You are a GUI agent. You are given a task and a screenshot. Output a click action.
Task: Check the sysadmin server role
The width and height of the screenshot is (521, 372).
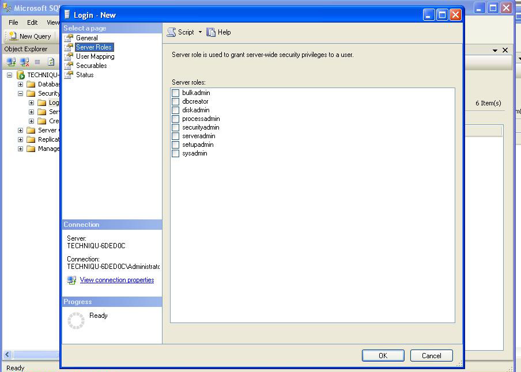(175, 153)
